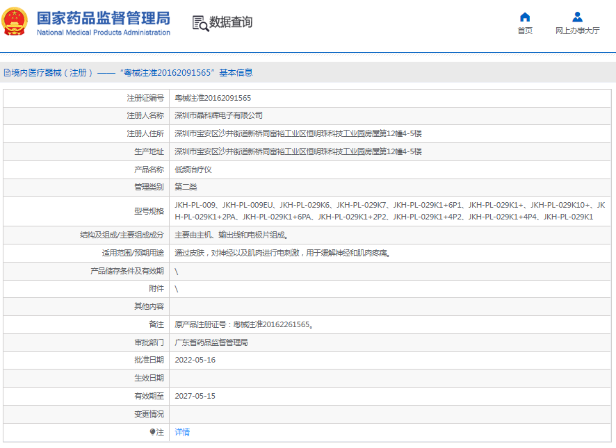616x448 pixels.
Task: Click the 备注 original registration number text
Action: (244, 324)
